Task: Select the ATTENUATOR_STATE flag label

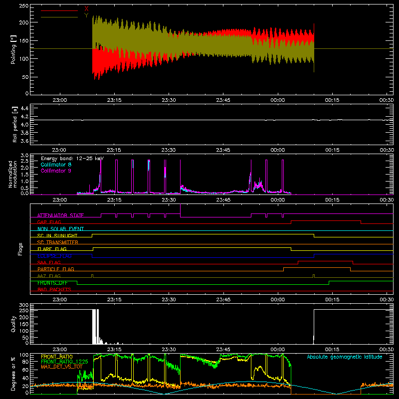Action: point(60,215)
